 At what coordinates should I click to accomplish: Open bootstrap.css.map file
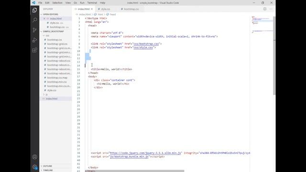click(57, 77)
